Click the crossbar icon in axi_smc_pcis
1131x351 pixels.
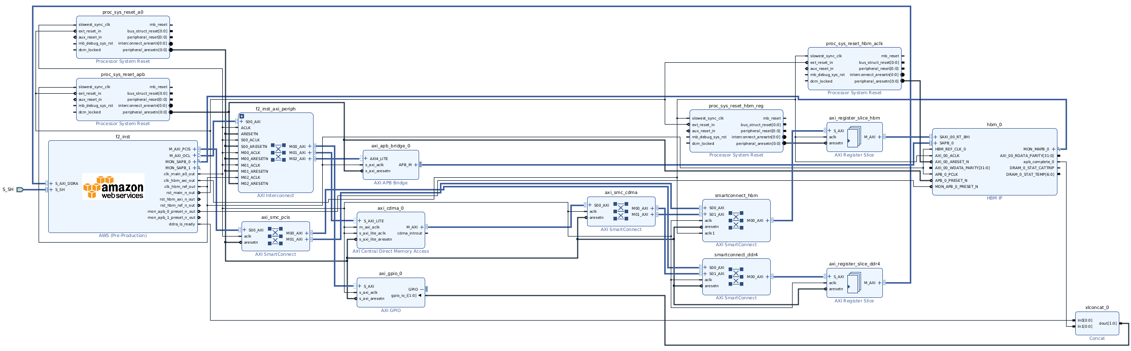tap(275, 236)
